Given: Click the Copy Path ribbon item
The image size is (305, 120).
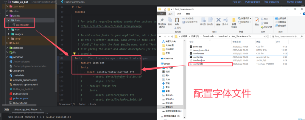Looking at the screenshot, I should (188, 19).
